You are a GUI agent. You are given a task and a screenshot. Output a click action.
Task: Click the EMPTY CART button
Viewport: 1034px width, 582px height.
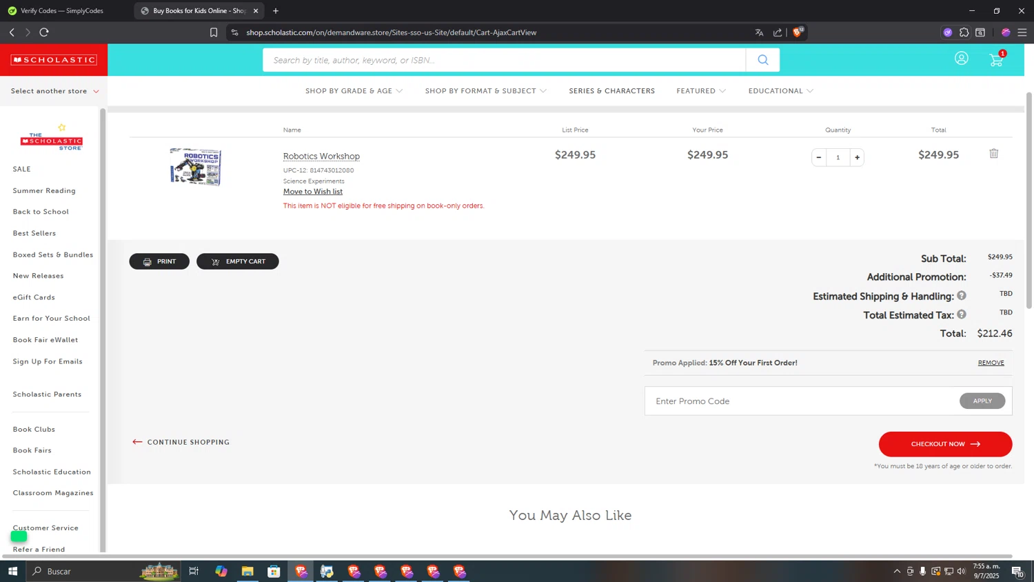[238, 261]
